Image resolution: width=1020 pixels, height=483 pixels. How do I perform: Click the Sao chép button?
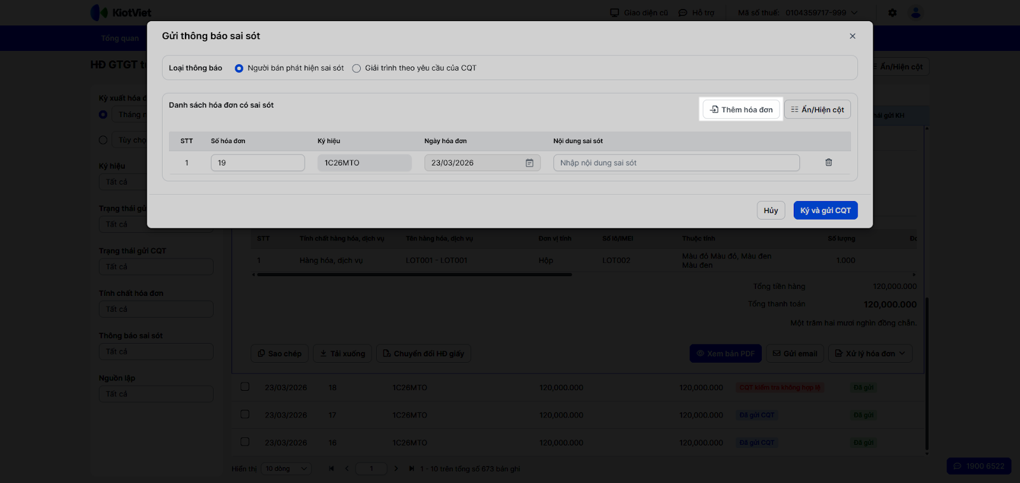point(280,354)
